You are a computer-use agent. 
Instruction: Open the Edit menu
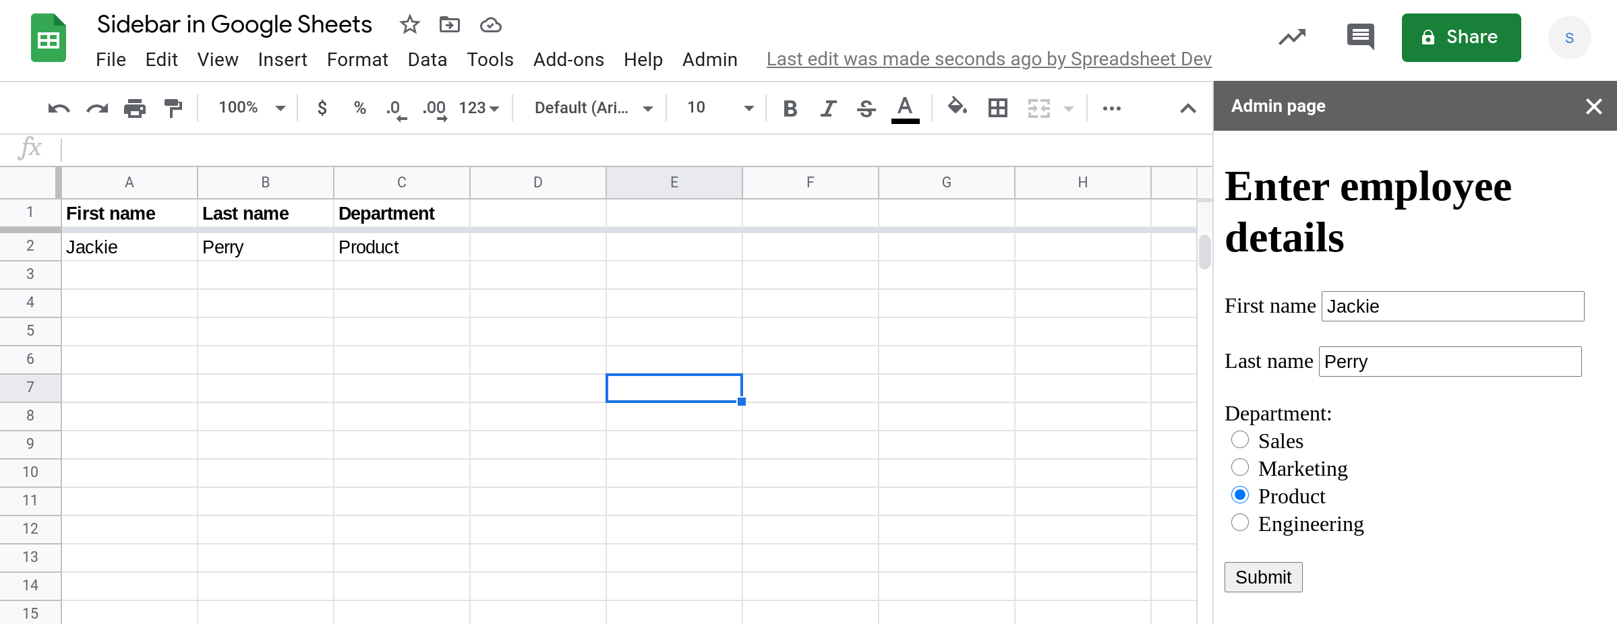point(161,60)
